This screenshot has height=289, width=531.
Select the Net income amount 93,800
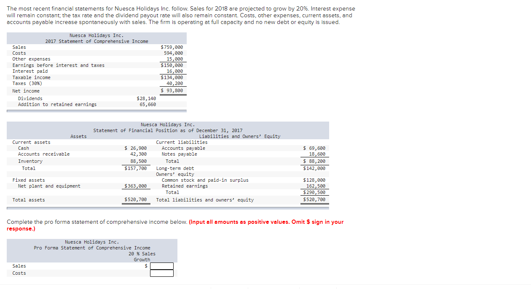pos(173,90)
